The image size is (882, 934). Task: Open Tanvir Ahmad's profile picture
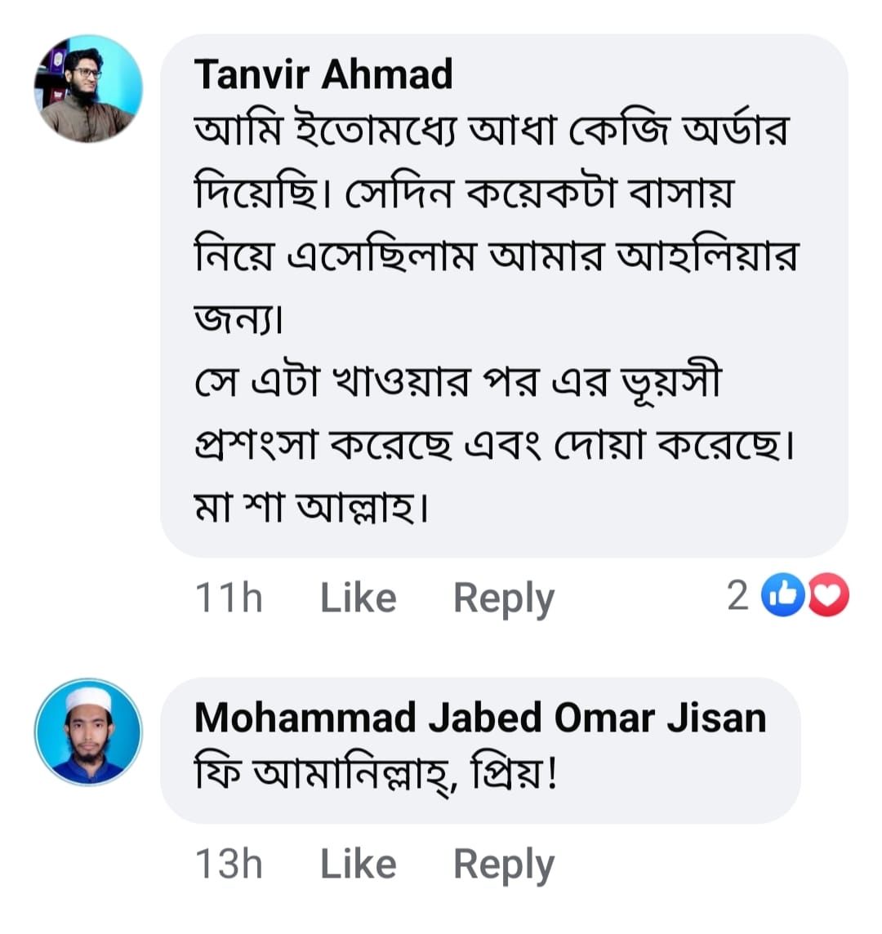pos(88,88)
